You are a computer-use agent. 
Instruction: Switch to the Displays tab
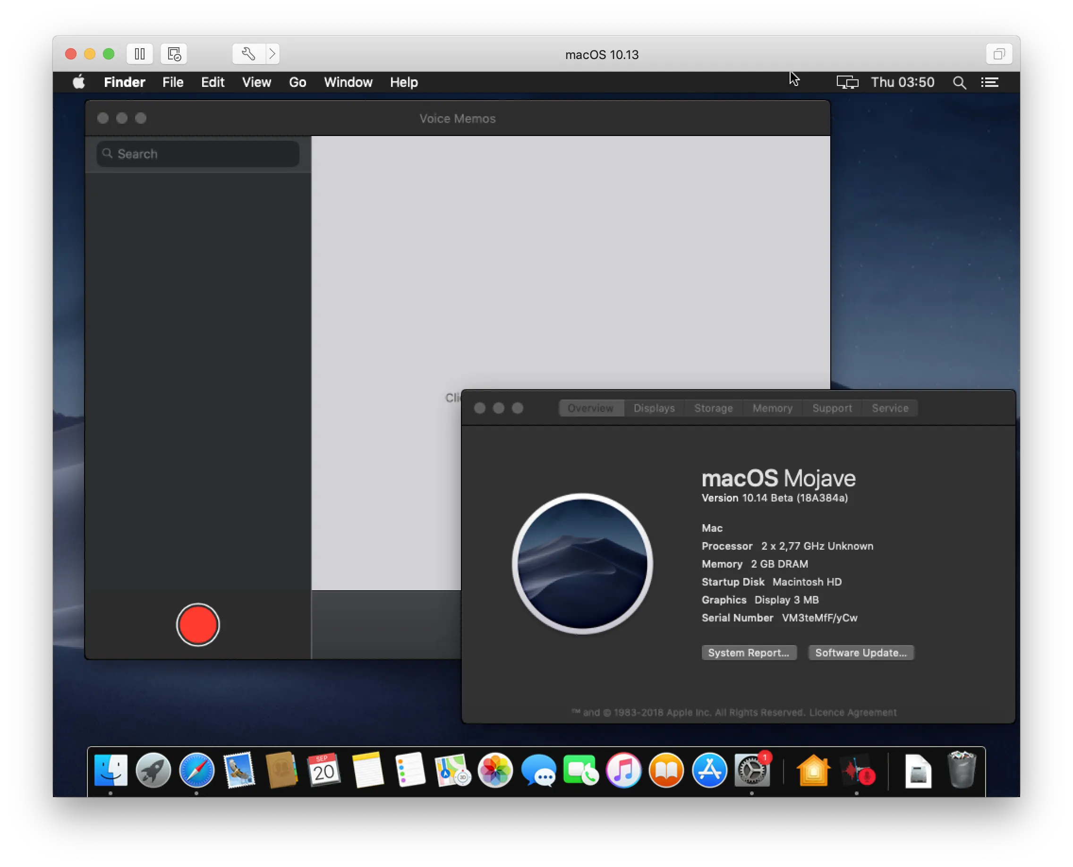[x=654, y=408]
